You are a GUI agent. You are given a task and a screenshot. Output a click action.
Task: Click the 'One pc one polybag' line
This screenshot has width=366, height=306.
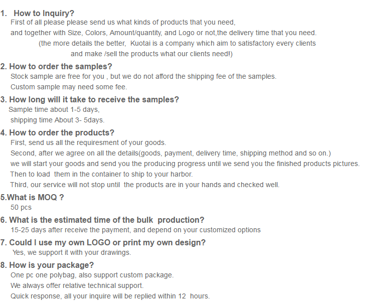coord(92,275)
